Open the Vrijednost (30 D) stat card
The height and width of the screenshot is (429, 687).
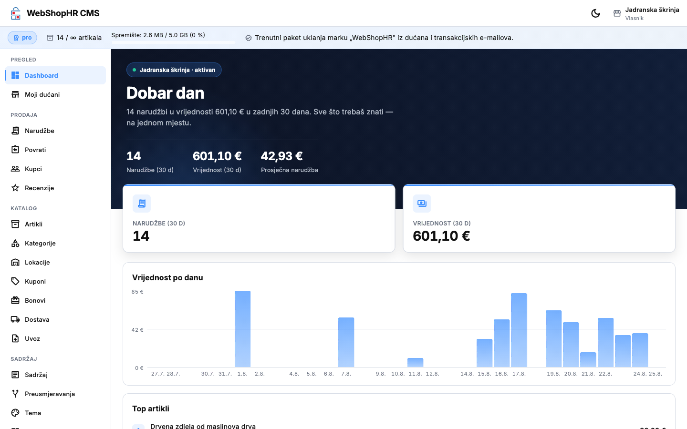(x=539, y=218)
